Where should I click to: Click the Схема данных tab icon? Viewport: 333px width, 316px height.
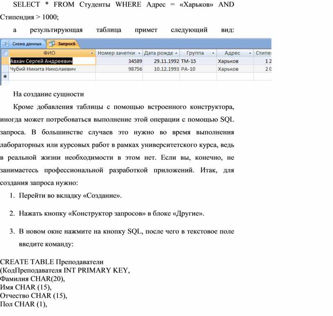pyautogui.click(x=7, y=44)
